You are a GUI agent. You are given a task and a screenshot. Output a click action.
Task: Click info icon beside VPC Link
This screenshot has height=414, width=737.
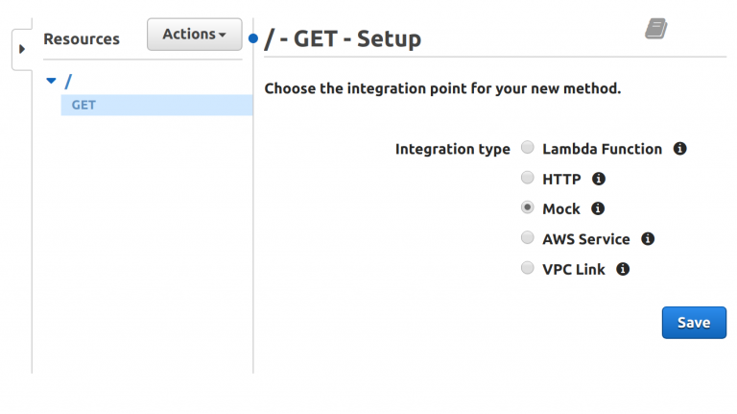[623, 269]
